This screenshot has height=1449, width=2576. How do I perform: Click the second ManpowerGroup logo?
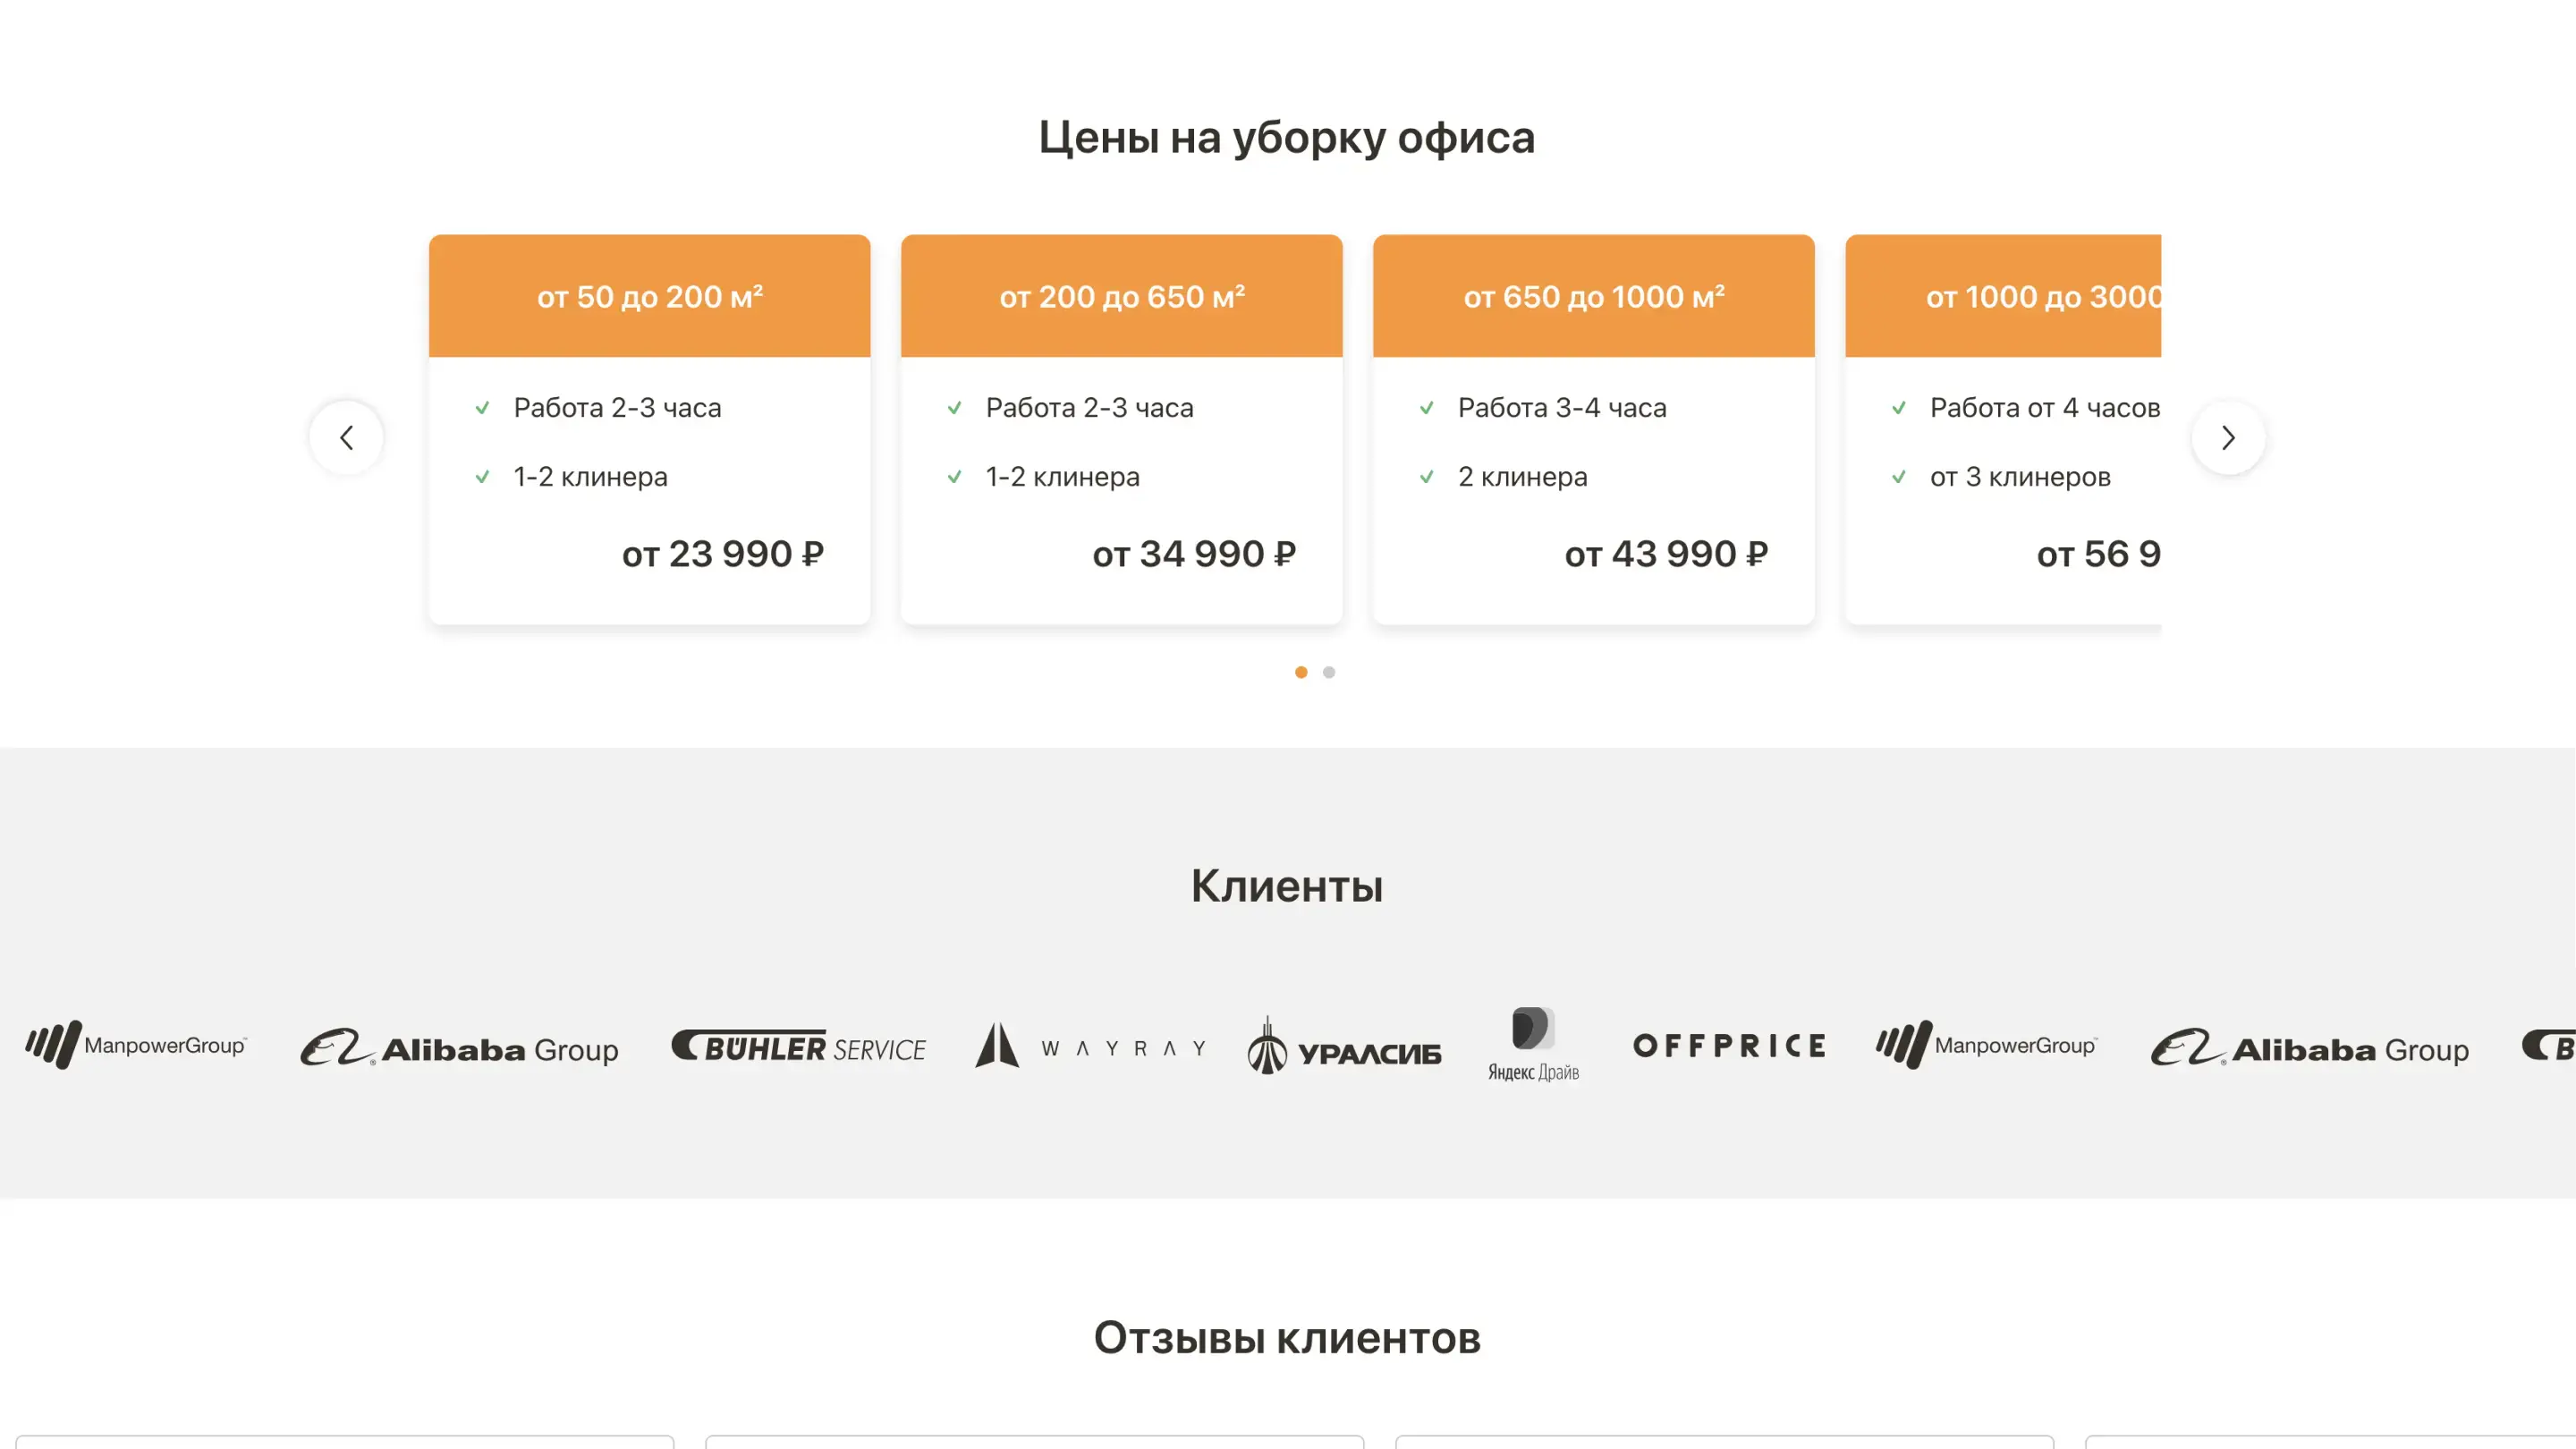tap(1986, 1045)
